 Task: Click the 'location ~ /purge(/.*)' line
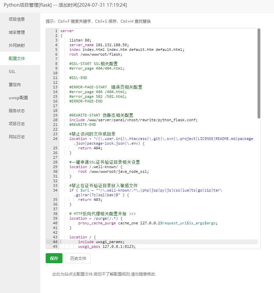(x=96, y=218)
